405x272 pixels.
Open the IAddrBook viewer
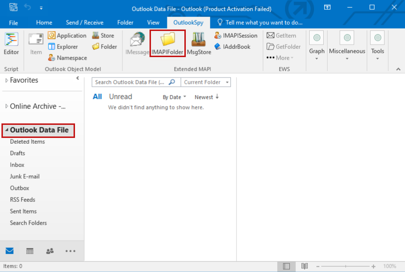[x=232, y=47]
